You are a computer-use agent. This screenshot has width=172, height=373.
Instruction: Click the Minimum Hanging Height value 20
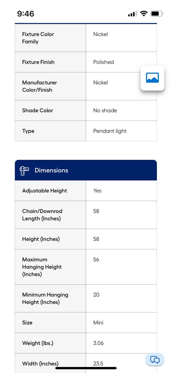(96, 295)
